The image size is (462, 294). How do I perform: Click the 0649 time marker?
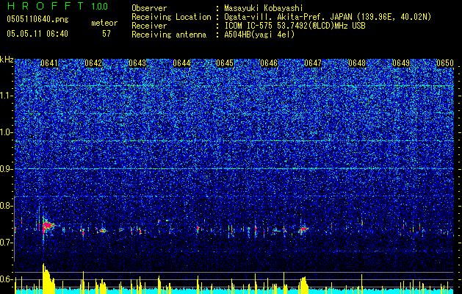pos(401,63)
